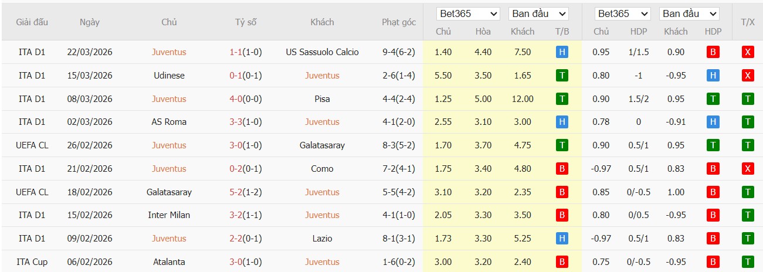Click the 12.00 away odds for Pisa
763x272 pixels.
tap(522, 99)
